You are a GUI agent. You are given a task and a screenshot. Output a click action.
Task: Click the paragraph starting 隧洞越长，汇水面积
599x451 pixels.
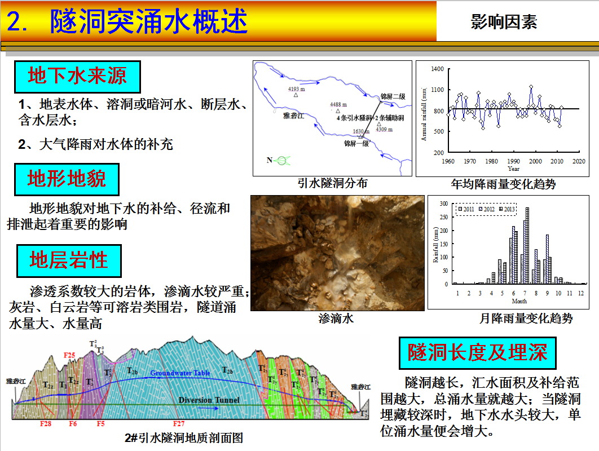click(x=481, y=406)
